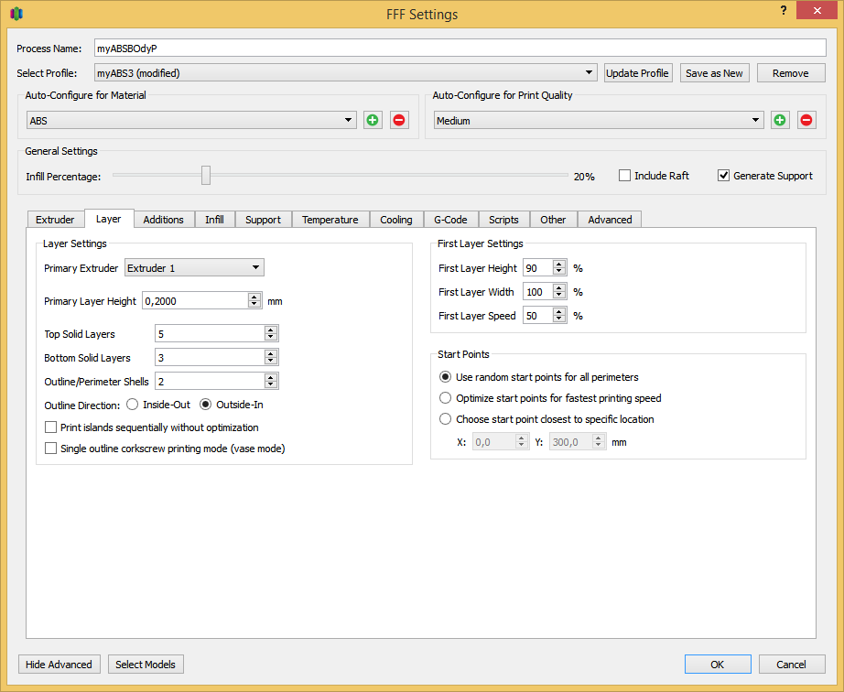Click the Outline/Perimeter Shells field
844x692 pixels.
[210, 381]
